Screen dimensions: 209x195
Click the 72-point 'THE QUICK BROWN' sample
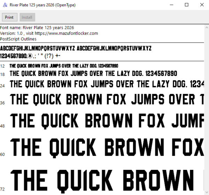(x=102, y=181)
